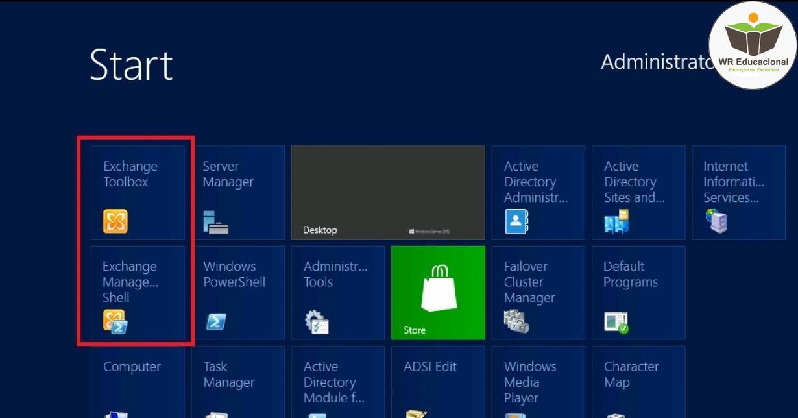Launch the Failover Cluster Manager icon
Image resolution: width=798 pixels, height=418 pixels.
tap(516, 322)
